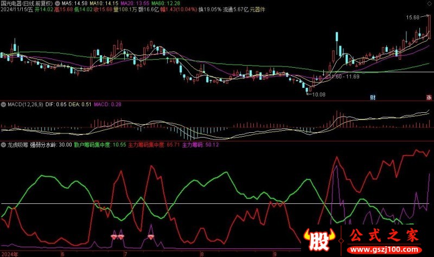The width and height of the screenshot is (434, 257).
Task: Click the 流通5.67亿 value
Action: [x=235, y=10]
